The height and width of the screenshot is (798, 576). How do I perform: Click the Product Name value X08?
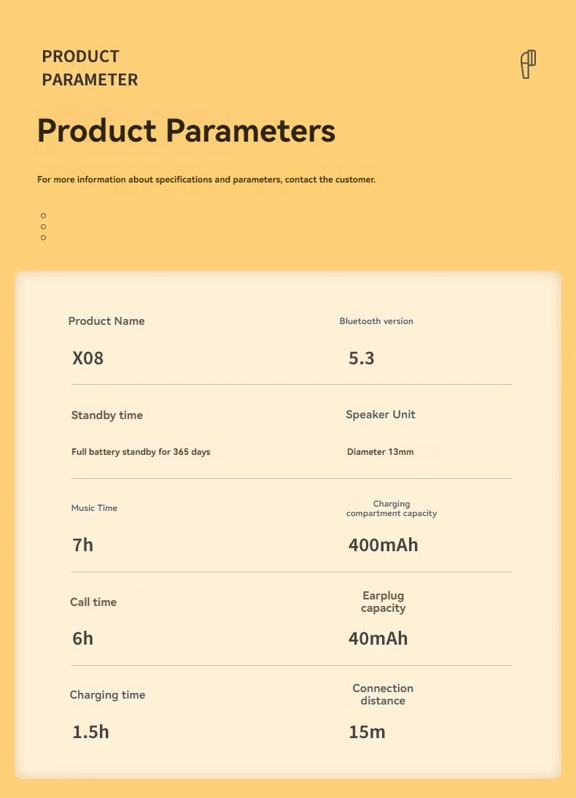(x=88, y=358)
